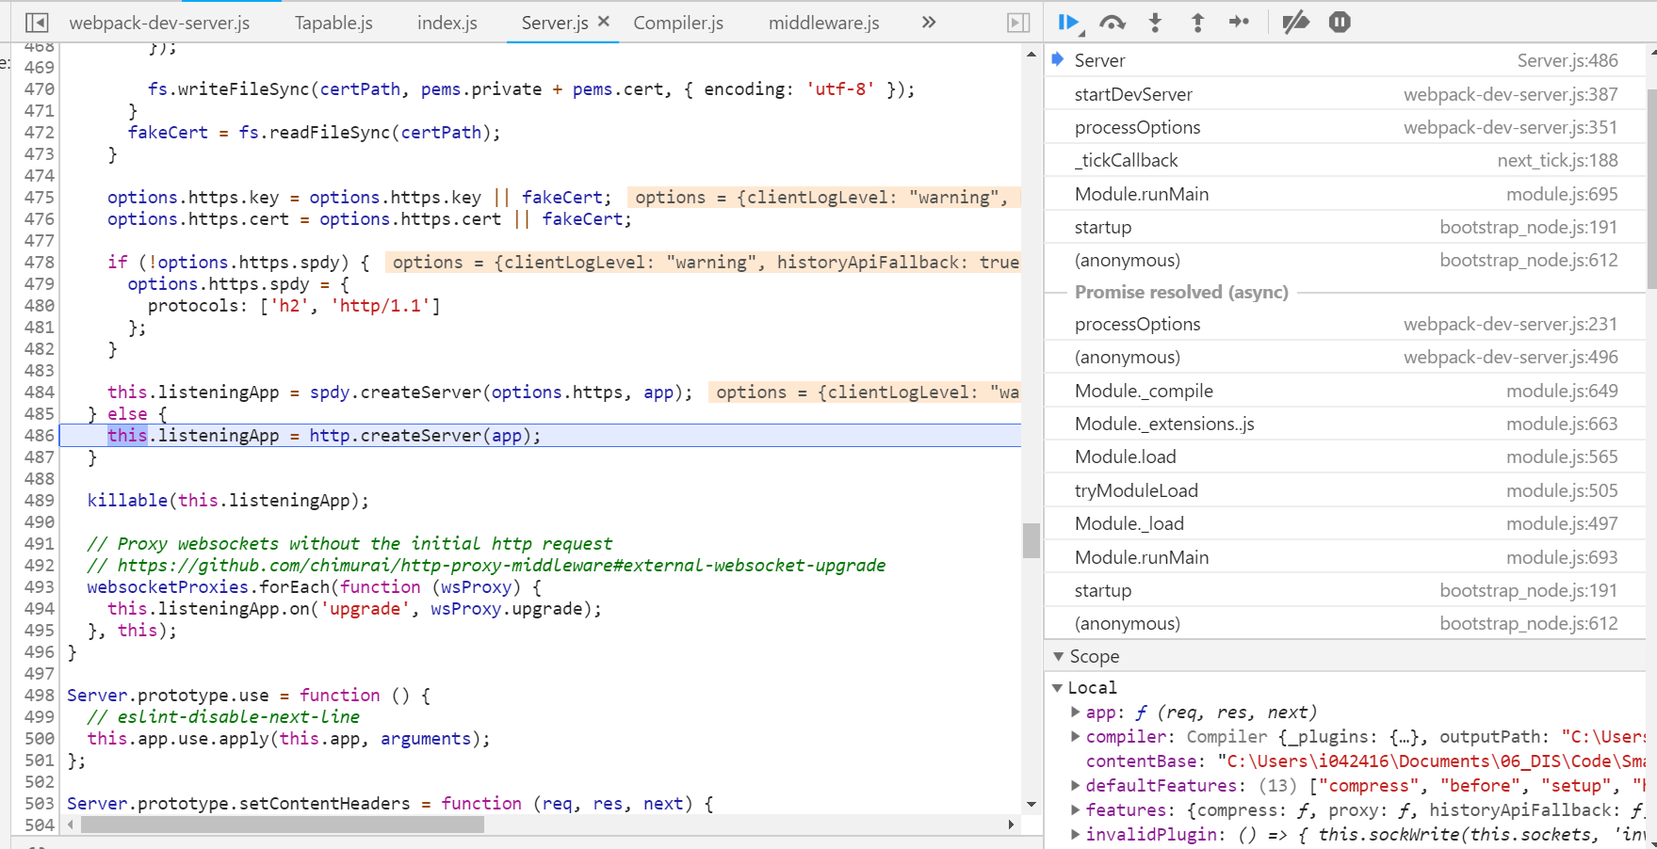Set breakpoint on line 475
This screenshot has height=849, width=1657.
point(39,198)
